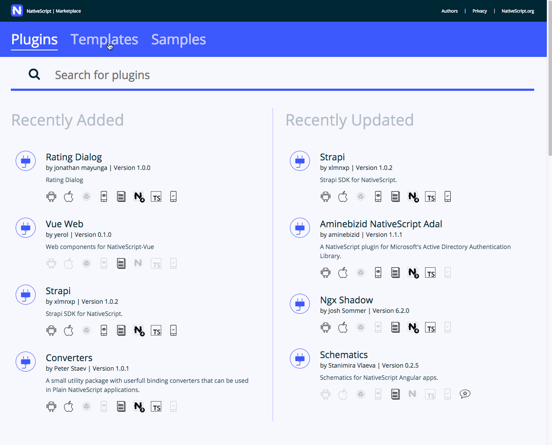Click the page vertical scrollbar thumb
The image size is (552, 445).
[x=549, y=78]
